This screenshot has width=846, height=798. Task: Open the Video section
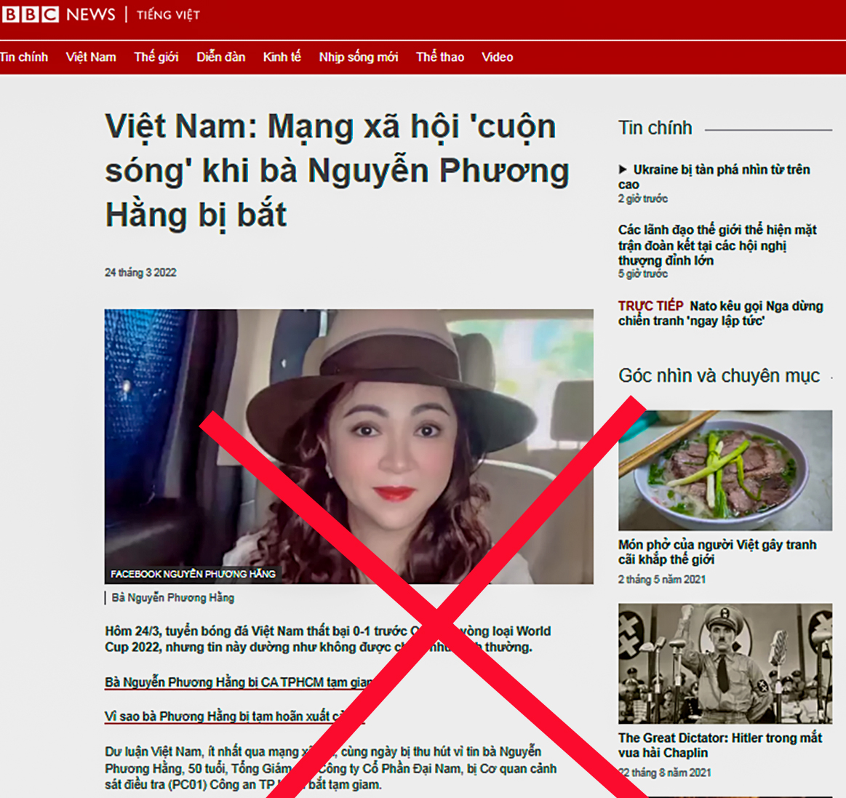(x=497, y=57)
